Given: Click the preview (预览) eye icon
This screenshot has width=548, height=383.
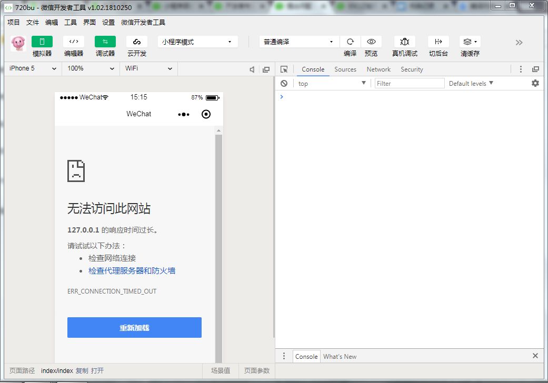Looking at the screenshot, I should 371,42.
